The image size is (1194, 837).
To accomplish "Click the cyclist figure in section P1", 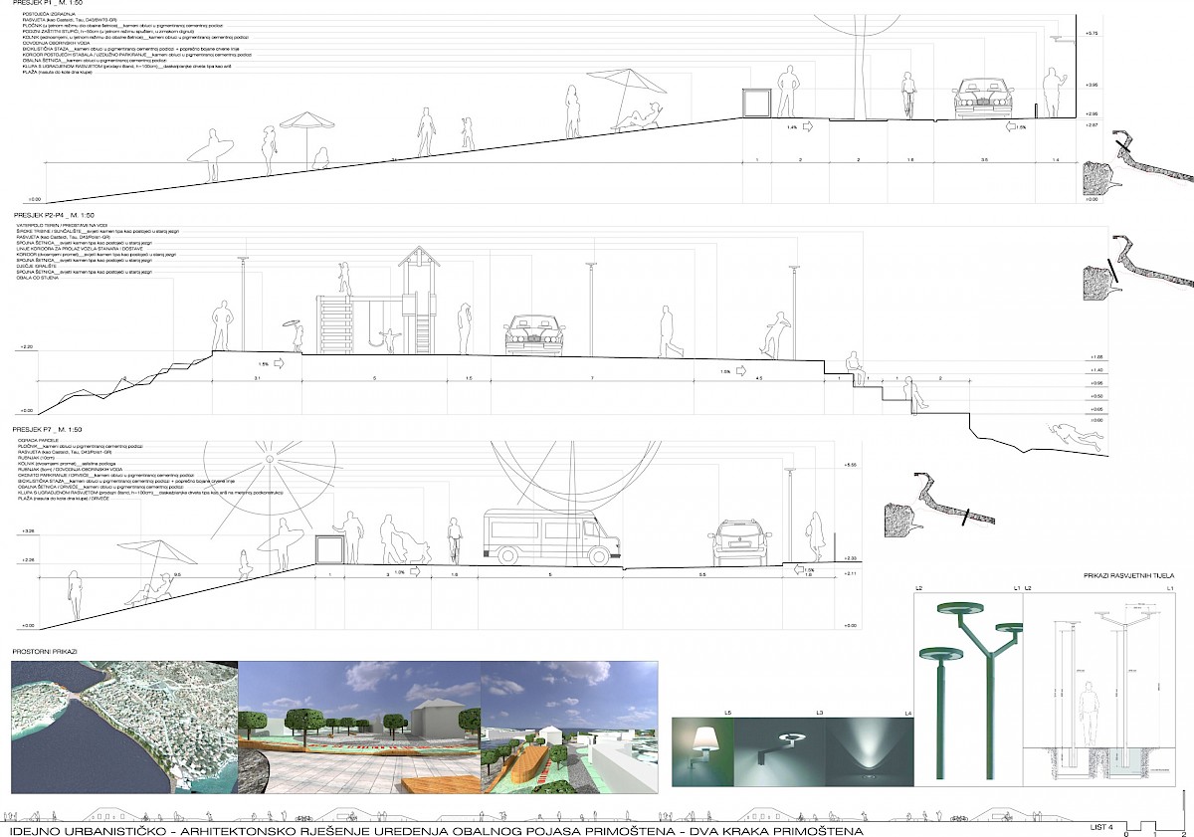I will click(x=906, y=97).
